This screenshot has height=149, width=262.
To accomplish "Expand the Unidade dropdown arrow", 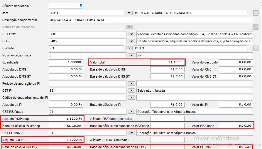I will (x=129, y=48).
